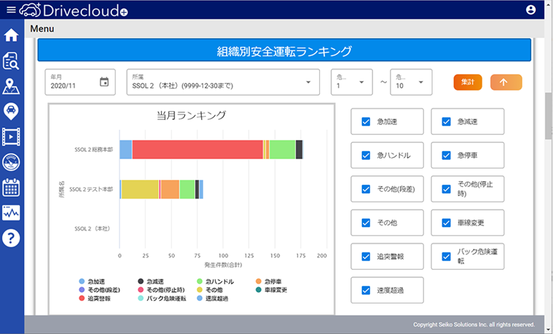This screenshot has height=334, width=553.
Task: Open the calendar sidebar icon
Action: [11, 187]
